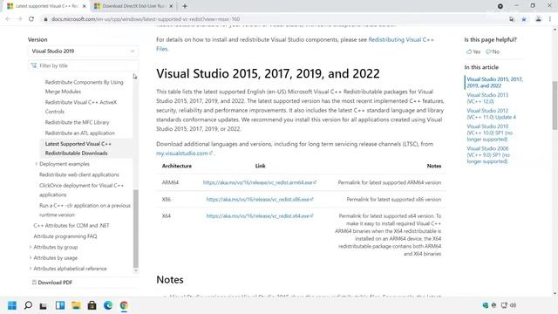Click the Architecture column header
558x314 pixels.
[176, 166]
